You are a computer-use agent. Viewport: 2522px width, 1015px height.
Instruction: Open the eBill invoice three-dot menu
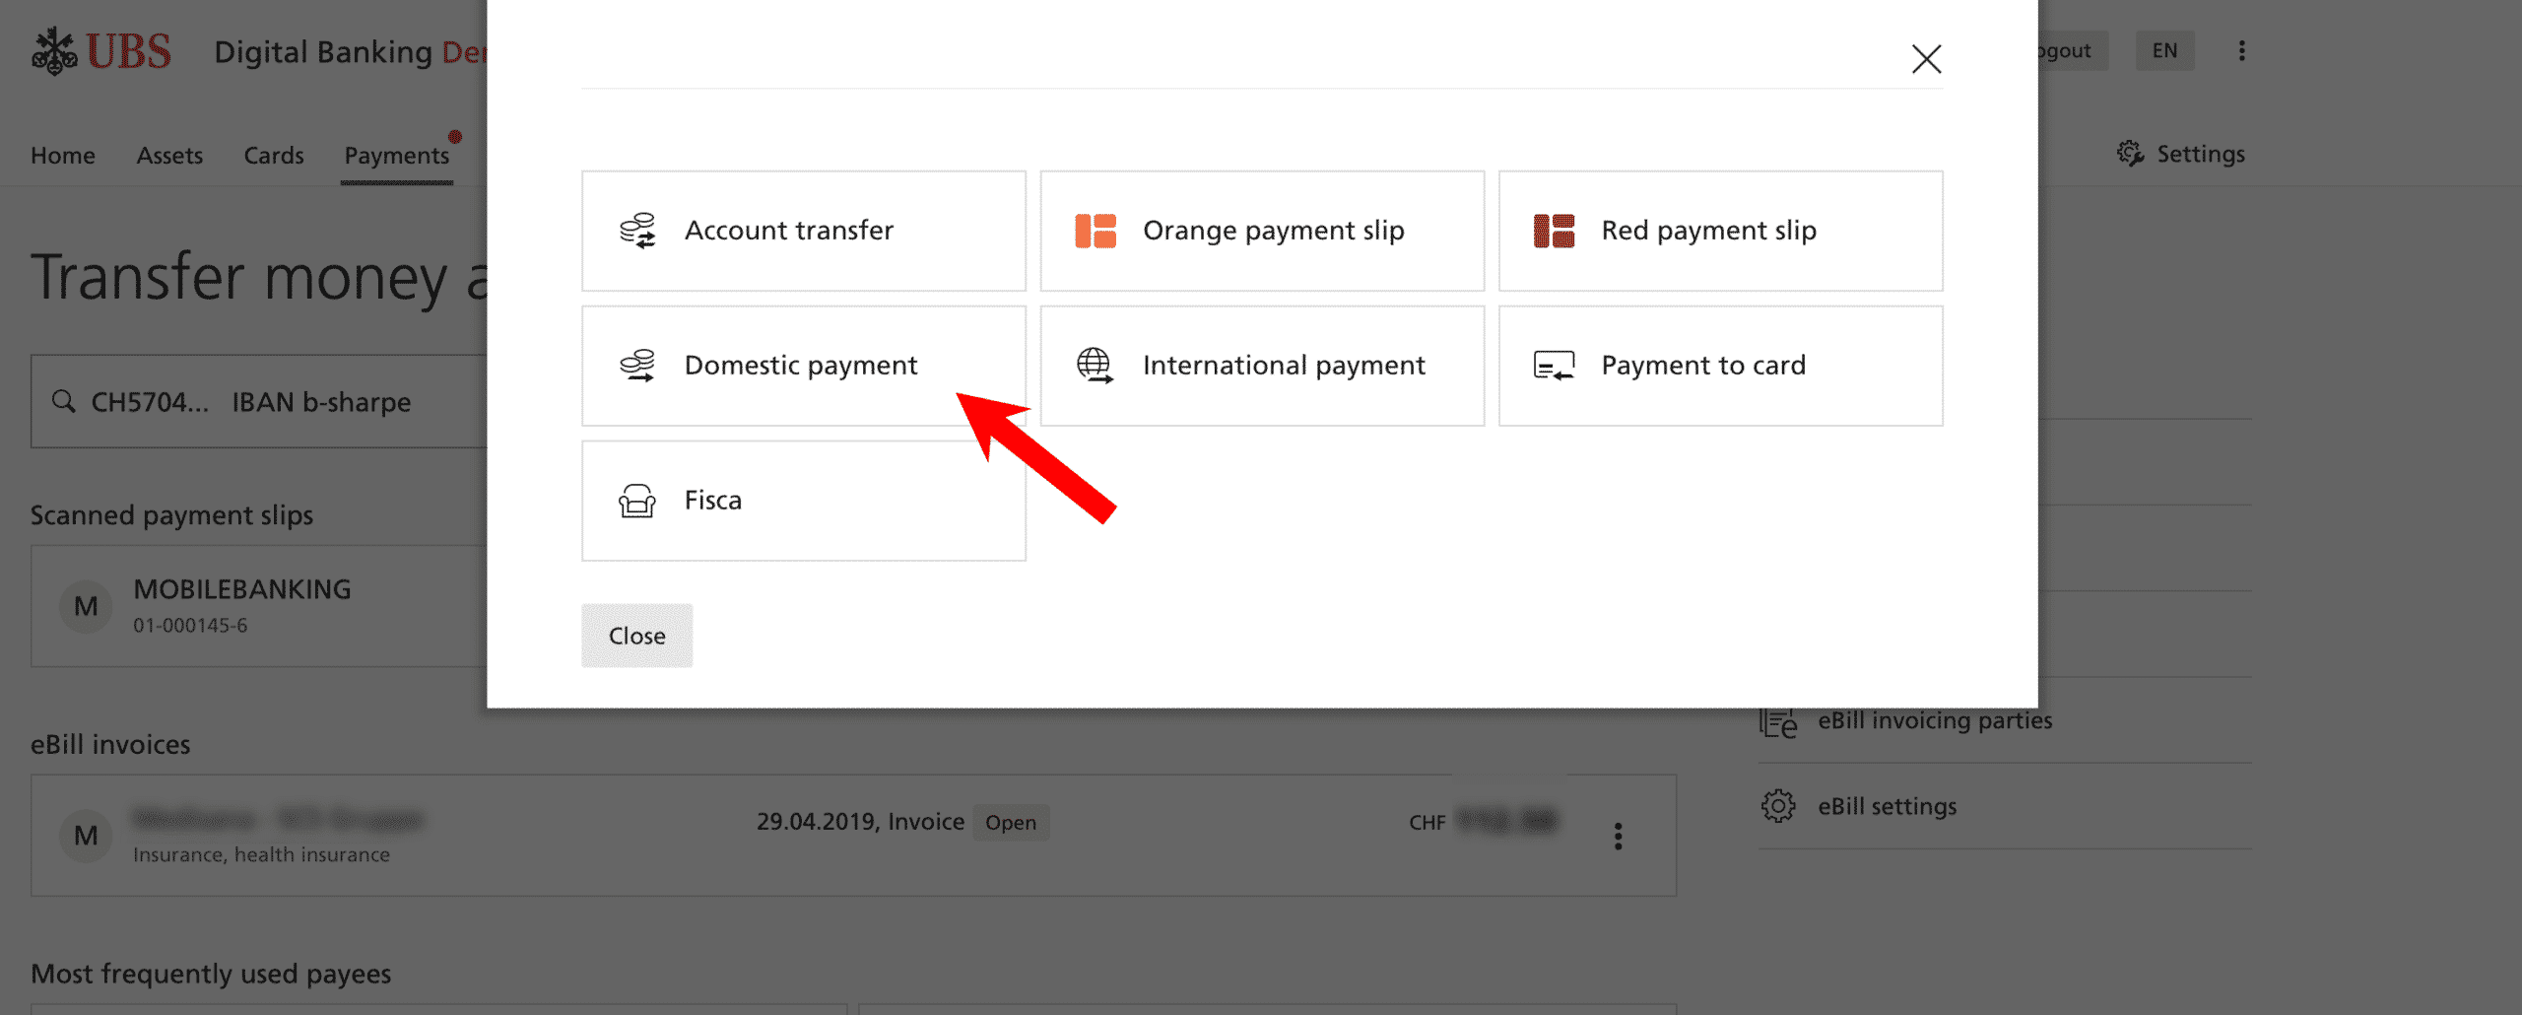pos(1618,837)
